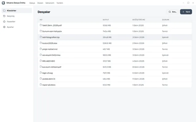Go to Favoriler in the sidebar

coord(17,22)
